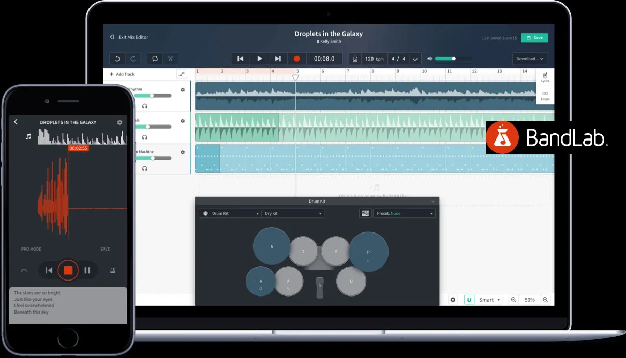Select the blue Drum Machine MIDI clip

(x=207, y=158)
